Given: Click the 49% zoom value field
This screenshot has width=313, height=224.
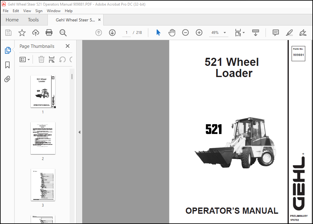Looking at the screenshot, I should pyautogui.click(x=215, y=33).
